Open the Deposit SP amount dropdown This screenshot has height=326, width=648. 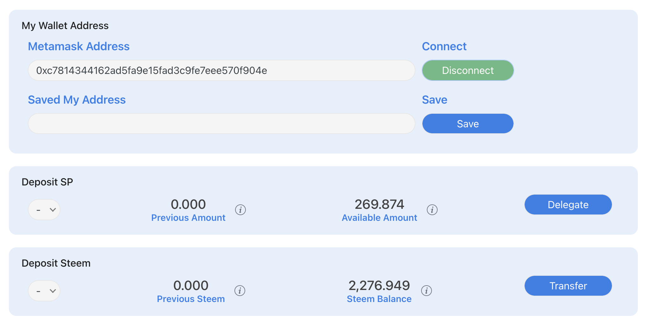click(x=44, y=210)
